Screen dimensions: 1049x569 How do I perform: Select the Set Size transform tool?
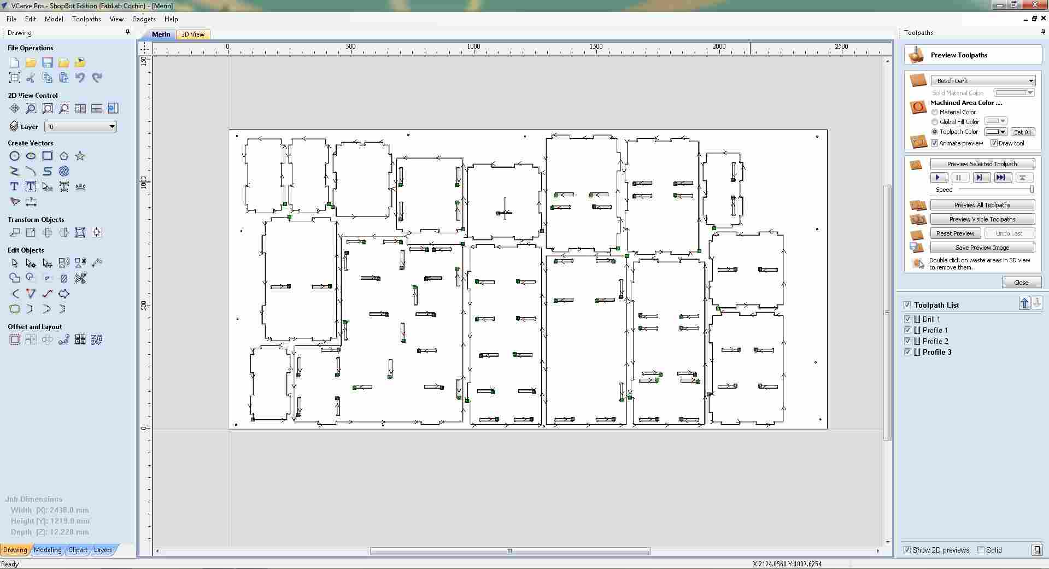point(31,232)
